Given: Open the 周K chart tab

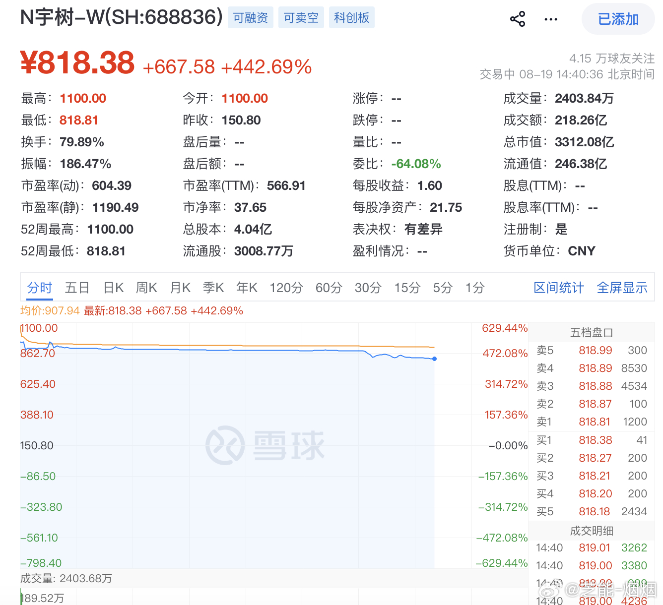Looking at the screenshot, I should 146,288.
